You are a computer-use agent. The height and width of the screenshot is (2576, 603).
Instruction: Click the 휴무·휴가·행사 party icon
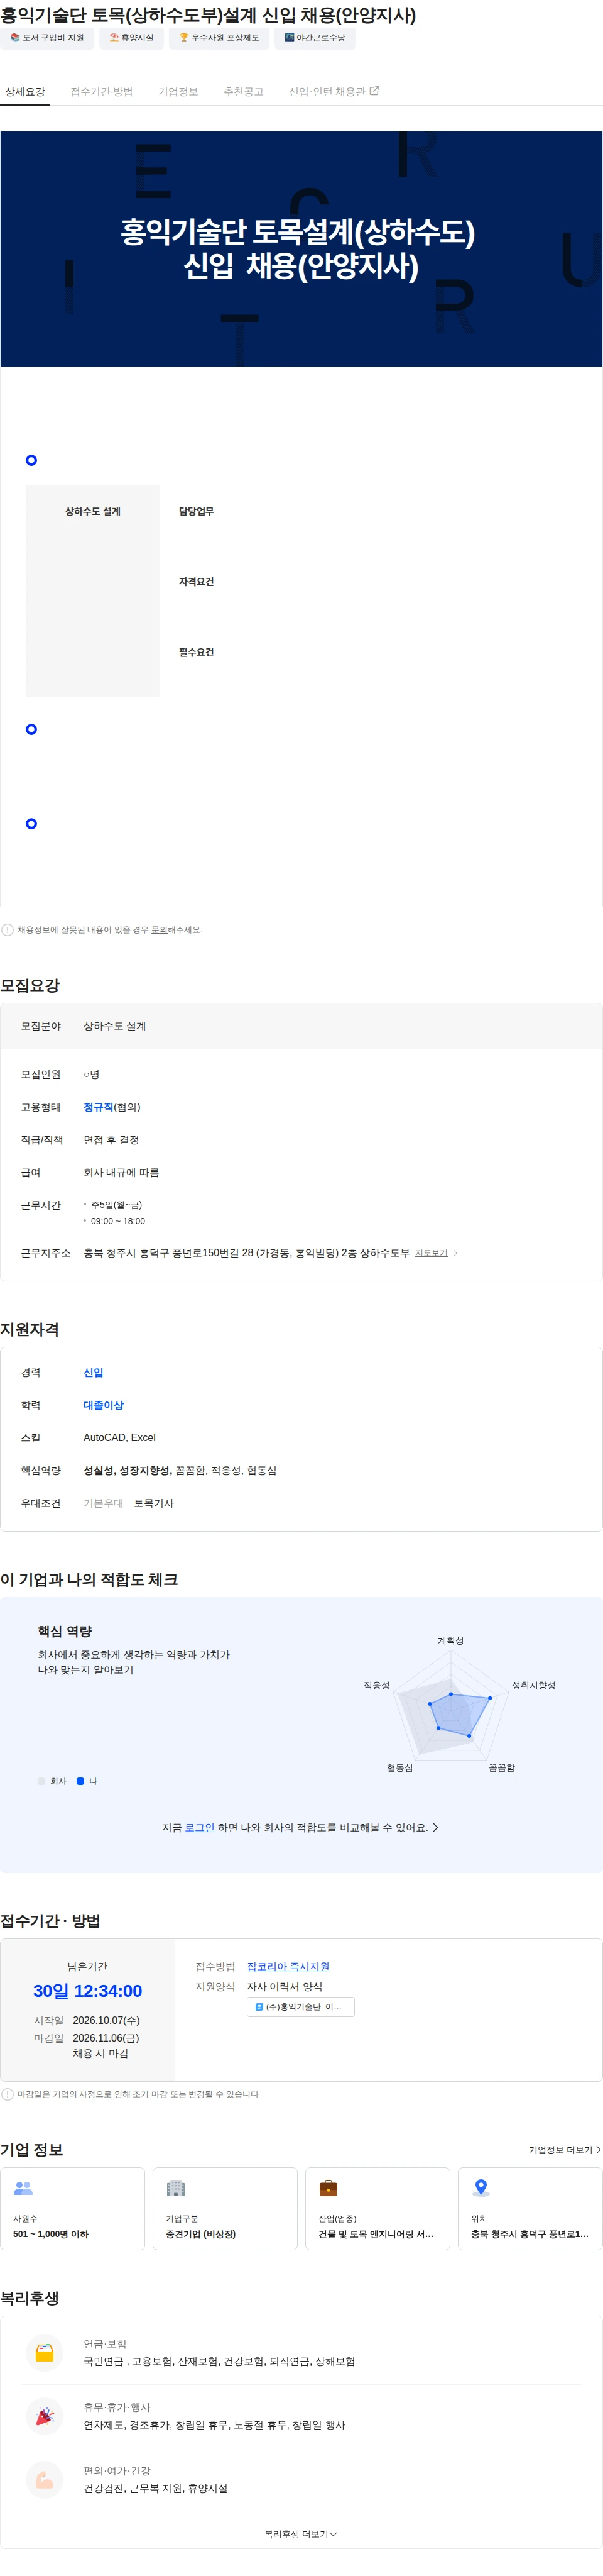coord(44,2416)
